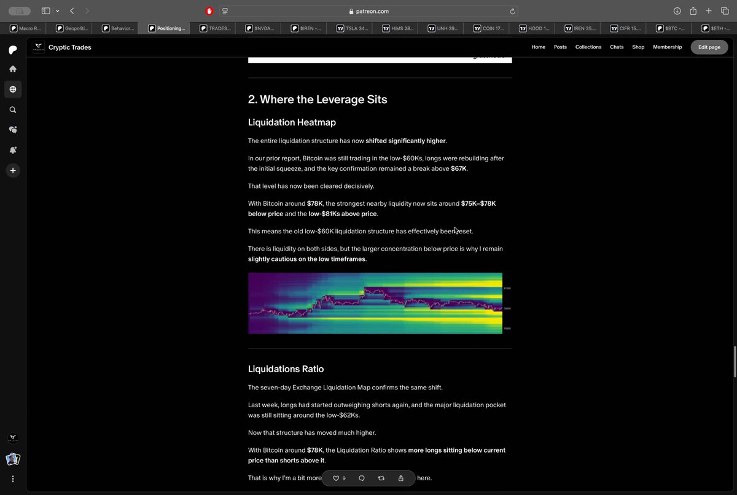Go back with the browser back arrow

(72, 11)
